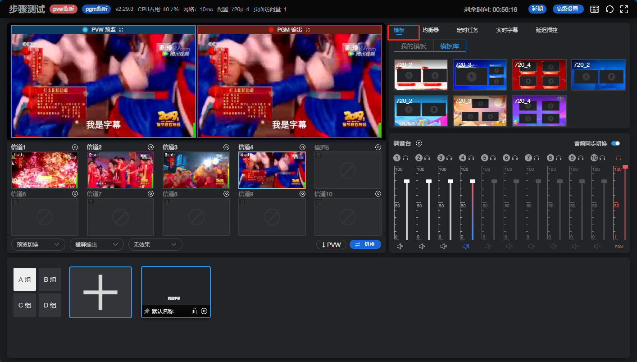Switch to the 延迟播控 tab

(x=547, y=30)
